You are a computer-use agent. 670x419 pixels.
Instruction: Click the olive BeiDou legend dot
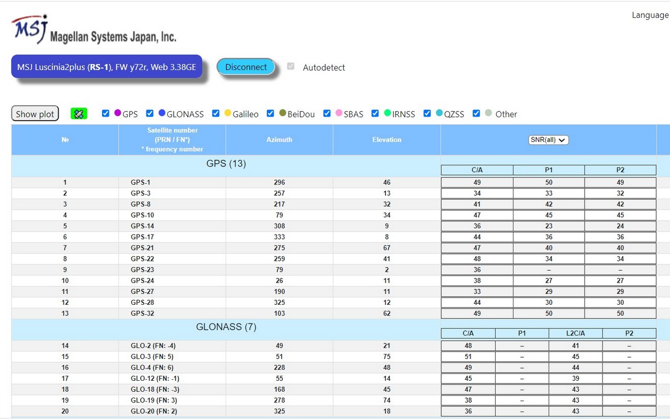click(283, 113)
